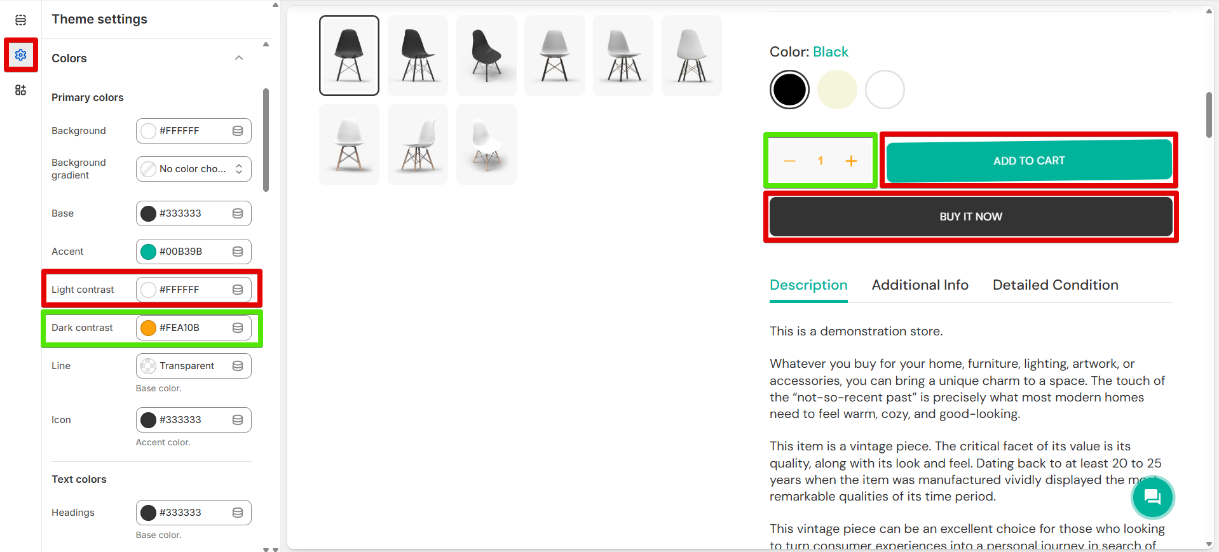This screenshot has width=1219, height=552.
Task: Click the ADD TO CART button
Action: (1028, 161)
